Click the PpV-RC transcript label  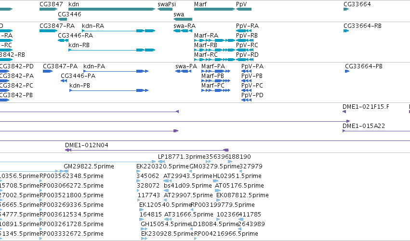click(247, 45)
